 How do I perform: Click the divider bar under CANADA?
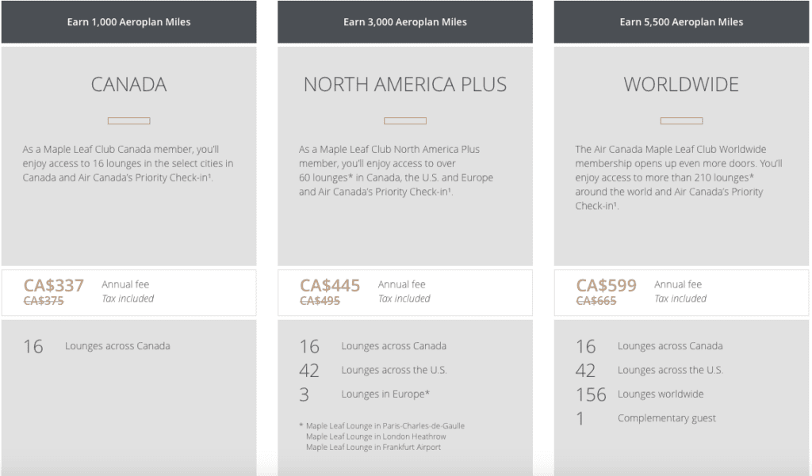click(x=129, y=121)
